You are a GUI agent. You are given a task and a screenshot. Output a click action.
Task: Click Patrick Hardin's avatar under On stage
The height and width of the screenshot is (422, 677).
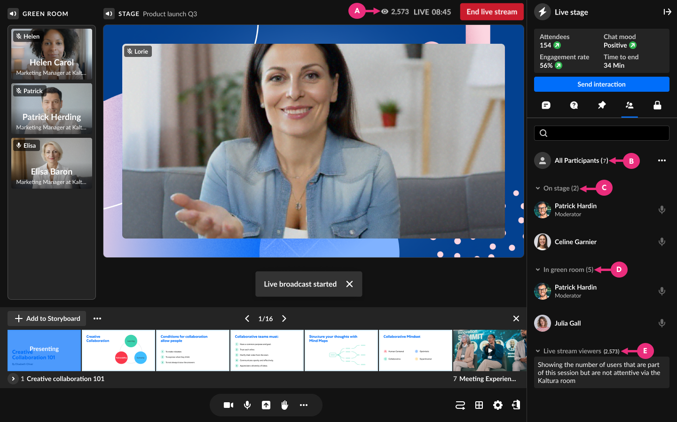click(x=543, y=210)
